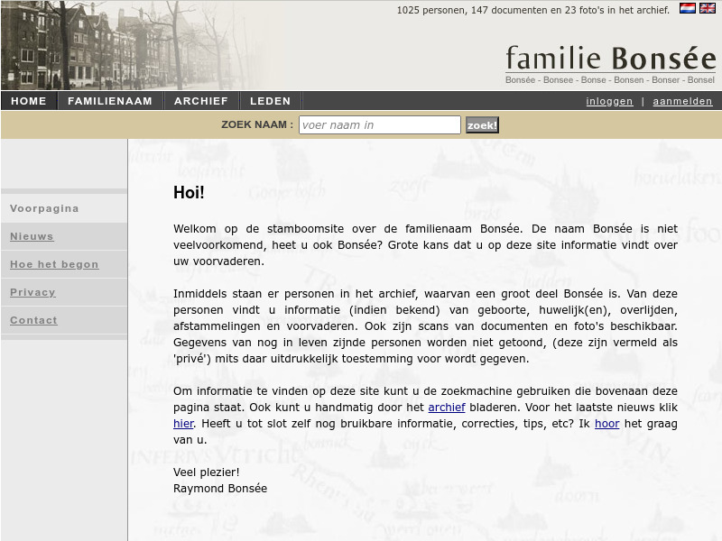This screenshot has height=541, width=722.
Task: Open the ARCHIEF navigation tab
Action: (200, 100)
